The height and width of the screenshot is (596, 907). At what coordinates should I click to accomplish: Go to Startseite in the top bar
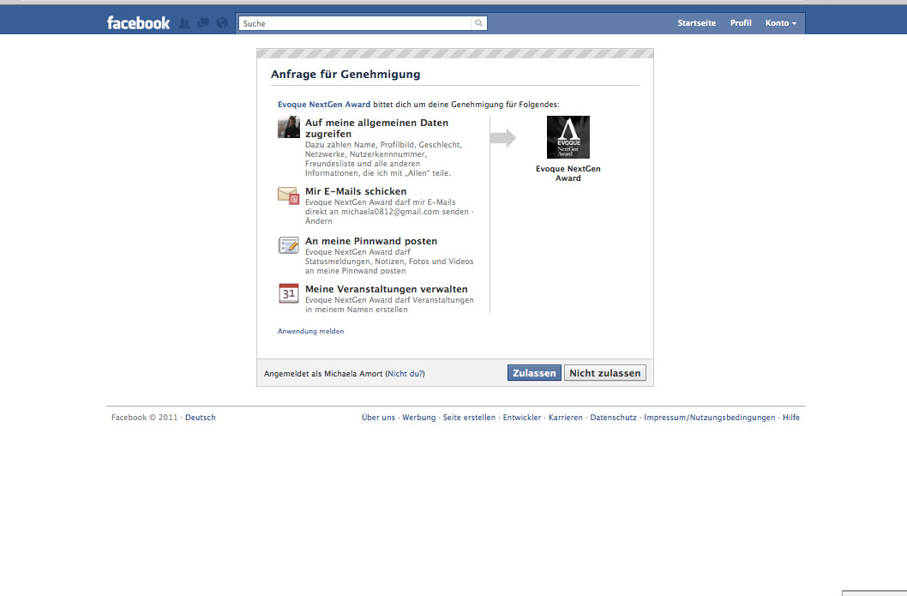pyautogui.click(x=696, y=23)
